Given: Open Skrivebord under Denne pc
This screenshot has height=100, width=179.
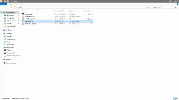Looking at the screenshot, I should [x=10, y=47].
